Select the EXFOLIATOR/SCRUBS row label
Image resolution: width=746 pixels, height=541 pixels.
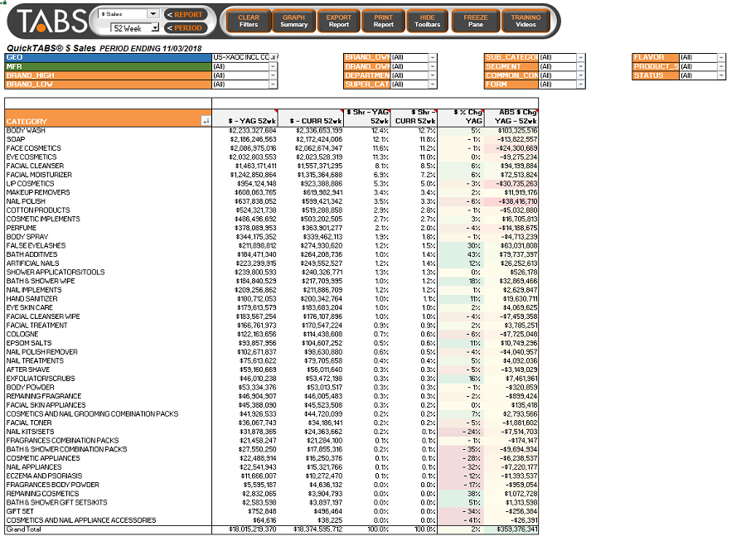(41, 379)
